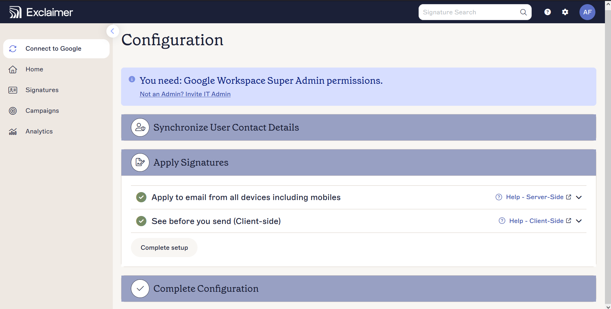Open the AF user avatar menu

click(x=587, y=12)
